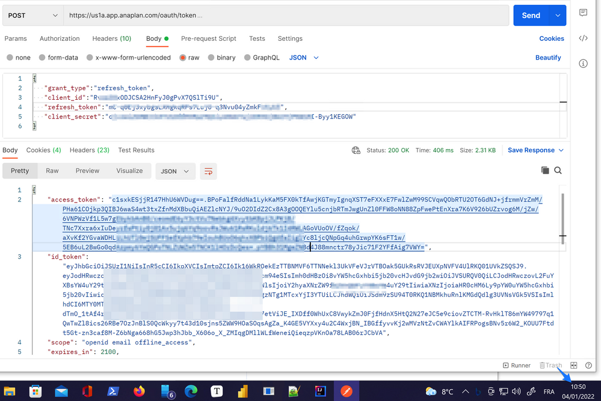Screen dimensions: 601x401
Task: Open the Cookies link
Action: coord(552,38)
